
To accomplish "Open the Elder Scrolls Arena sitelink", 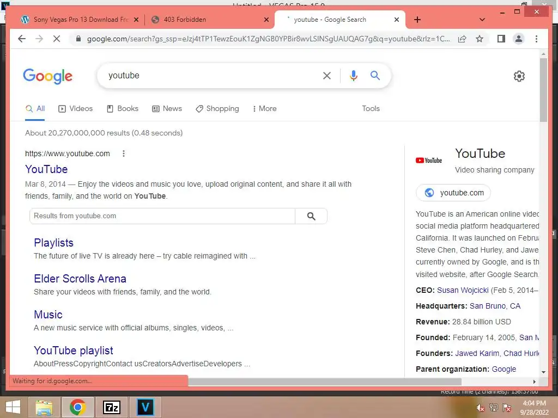I will [x=80, y=279].
